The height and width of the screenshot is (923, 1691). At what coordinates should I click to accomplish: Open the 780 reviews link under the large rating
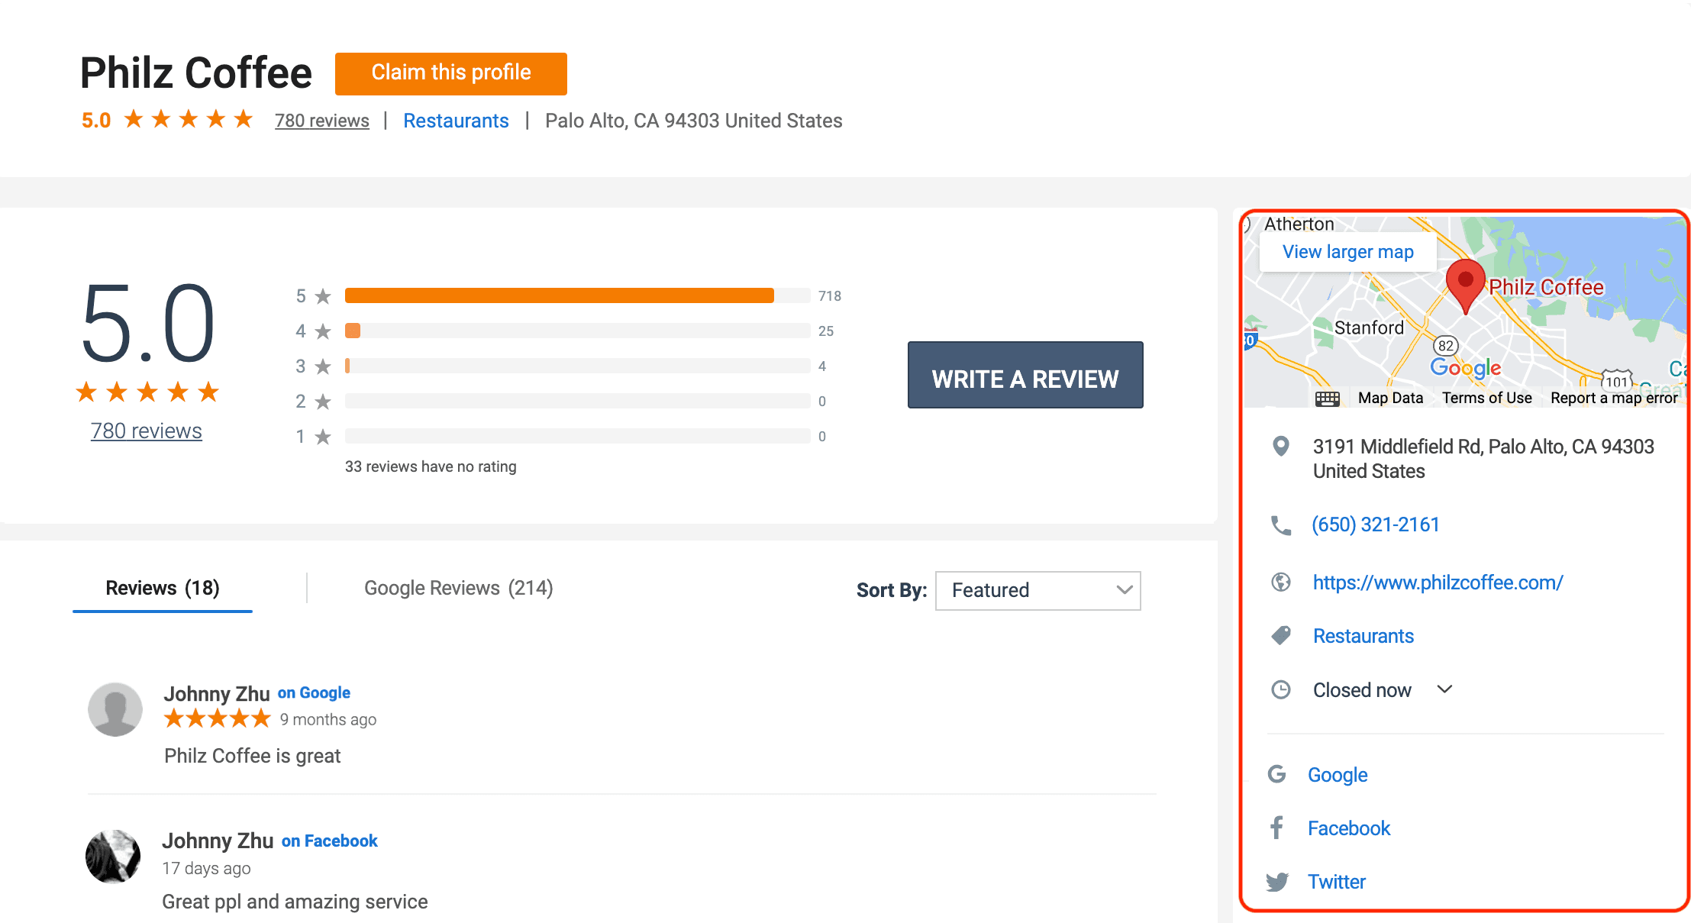click(147, 431)
